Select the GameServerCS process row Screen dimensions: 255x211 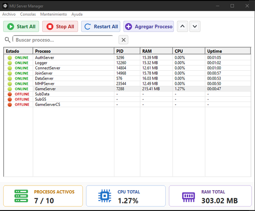(127, 105)
